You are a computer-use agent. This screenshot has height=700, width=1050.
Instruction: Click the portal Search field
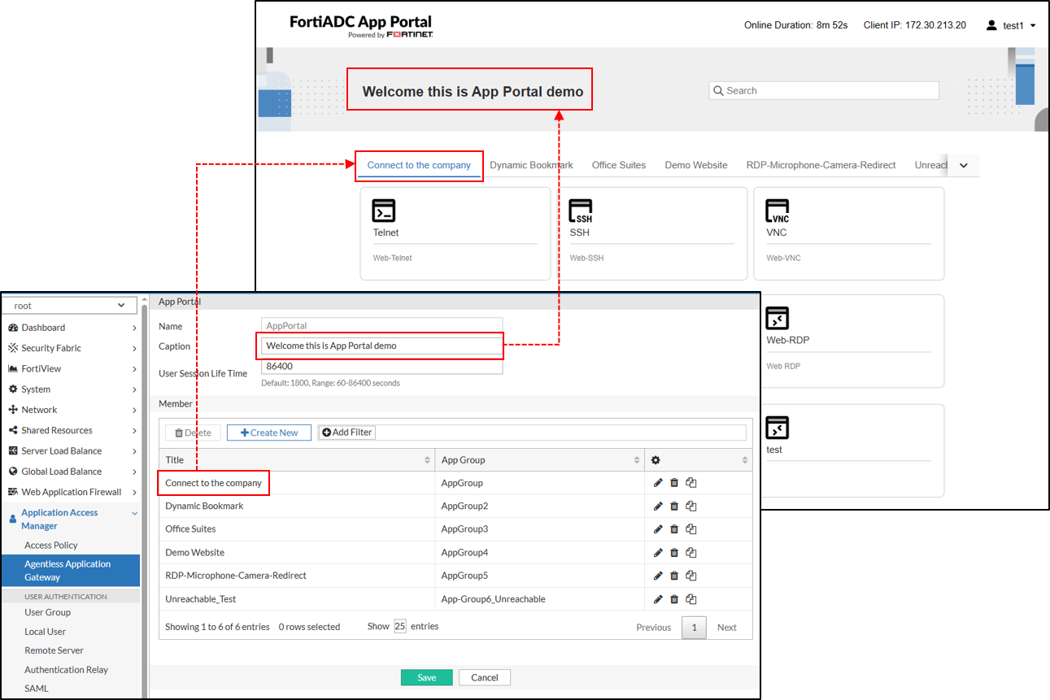click(x=824, y=91)
